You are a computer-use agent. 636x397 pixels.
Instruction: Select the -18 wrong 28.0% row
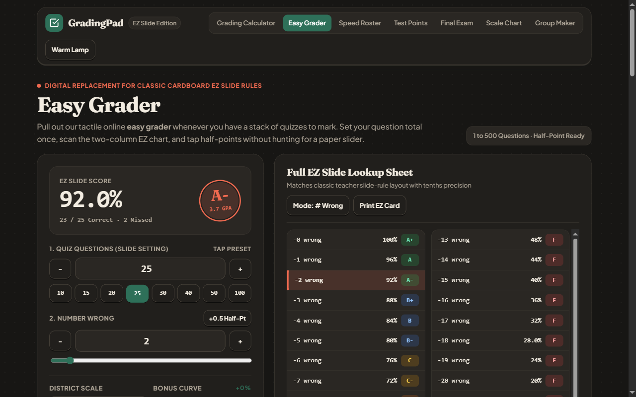(500, 340)
